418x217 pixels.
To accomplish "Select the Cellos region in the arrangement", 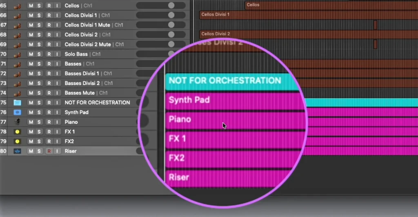I will 331,6.
